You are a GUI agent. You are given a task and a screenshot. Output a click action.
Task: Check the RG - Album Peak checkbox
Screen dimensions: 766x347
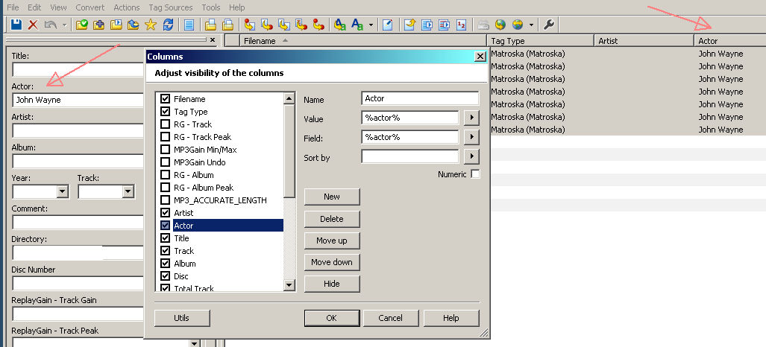pyautogui.click(x=165, y=188)
